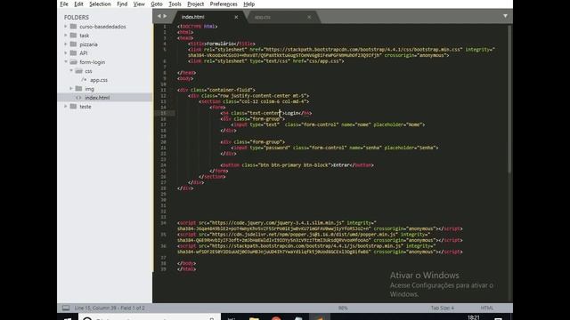Open the Tab Size 4 selector
The height and width of the screenshot is (320, 570).
(x=443, y=308)
